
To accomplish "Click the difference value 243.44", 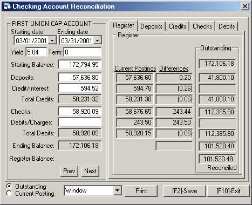I will (x=174, y=112).
